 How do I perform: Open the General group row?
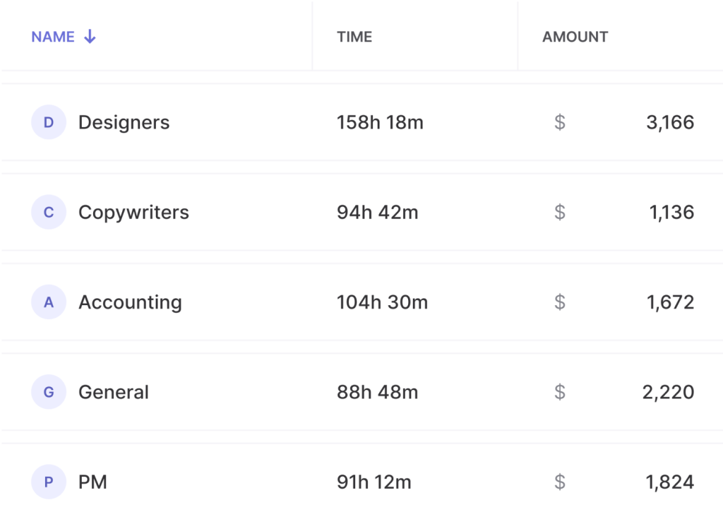361,392
